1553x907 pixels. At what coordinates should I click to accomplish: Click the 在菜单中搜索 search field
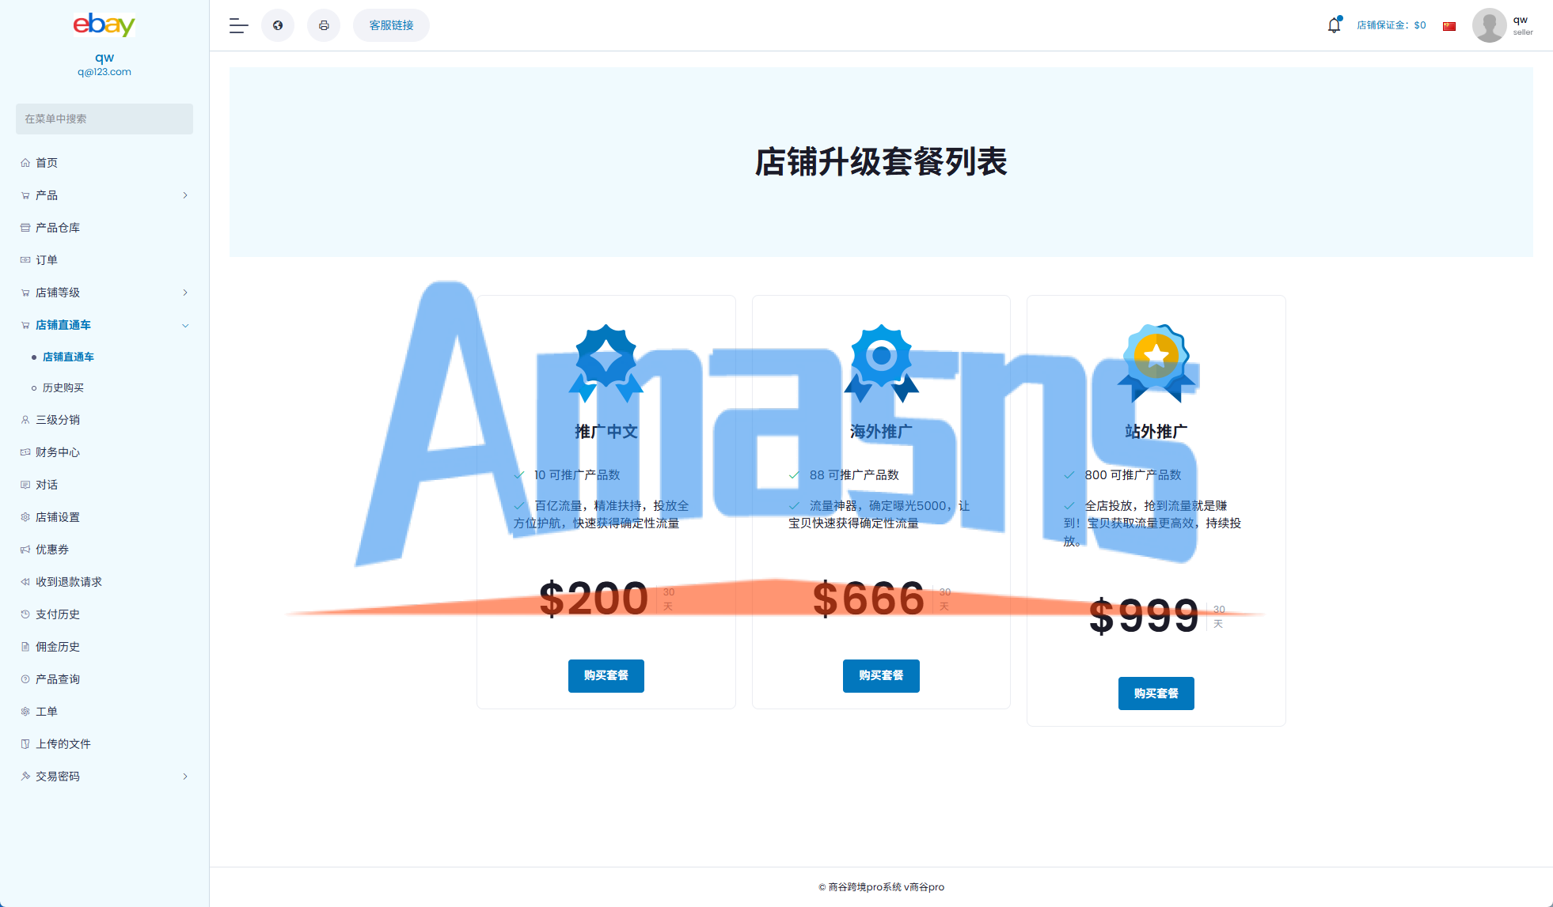pyautogui.click(x=104, y=119)
